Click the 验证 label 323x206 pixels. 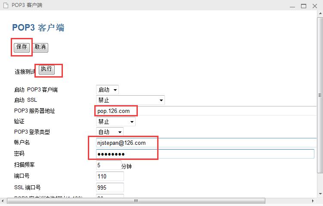(19, 121)
